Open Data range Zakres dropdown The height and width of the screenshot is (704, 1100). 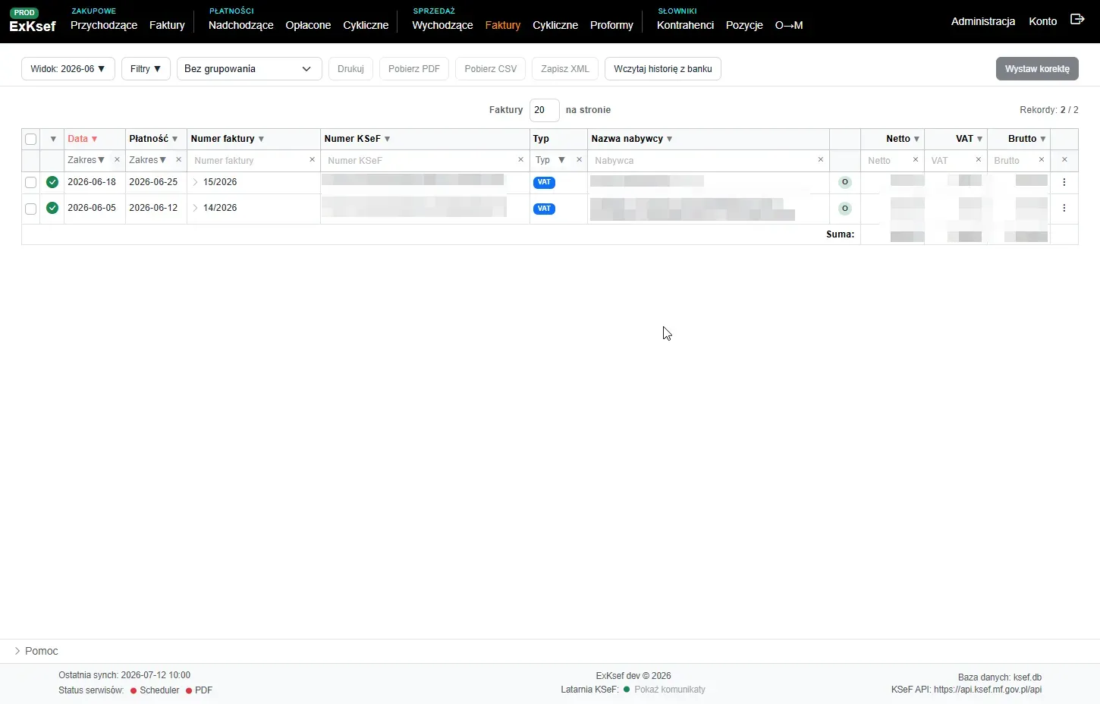tap(86, 160)
